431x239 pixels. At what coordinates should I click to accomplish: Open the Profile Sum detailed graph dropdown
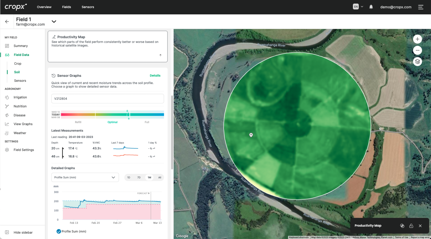coord(113,177)
